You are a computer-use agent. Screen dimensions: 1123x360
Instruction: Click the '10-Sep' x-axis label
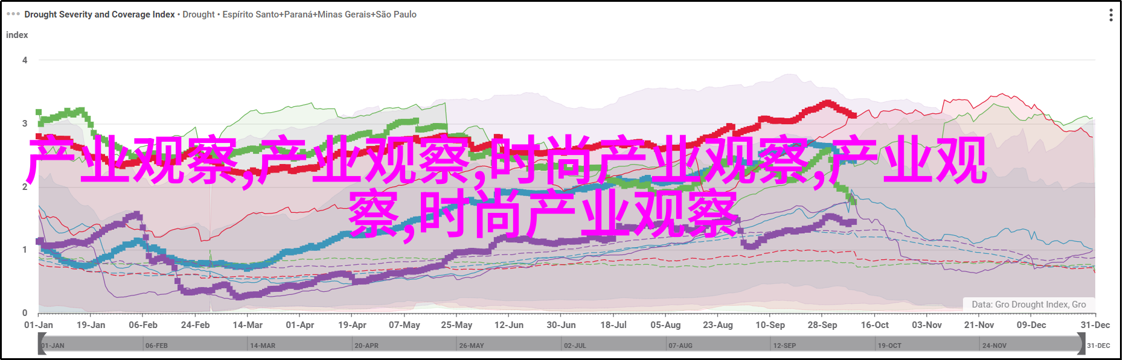click(770, 325)
